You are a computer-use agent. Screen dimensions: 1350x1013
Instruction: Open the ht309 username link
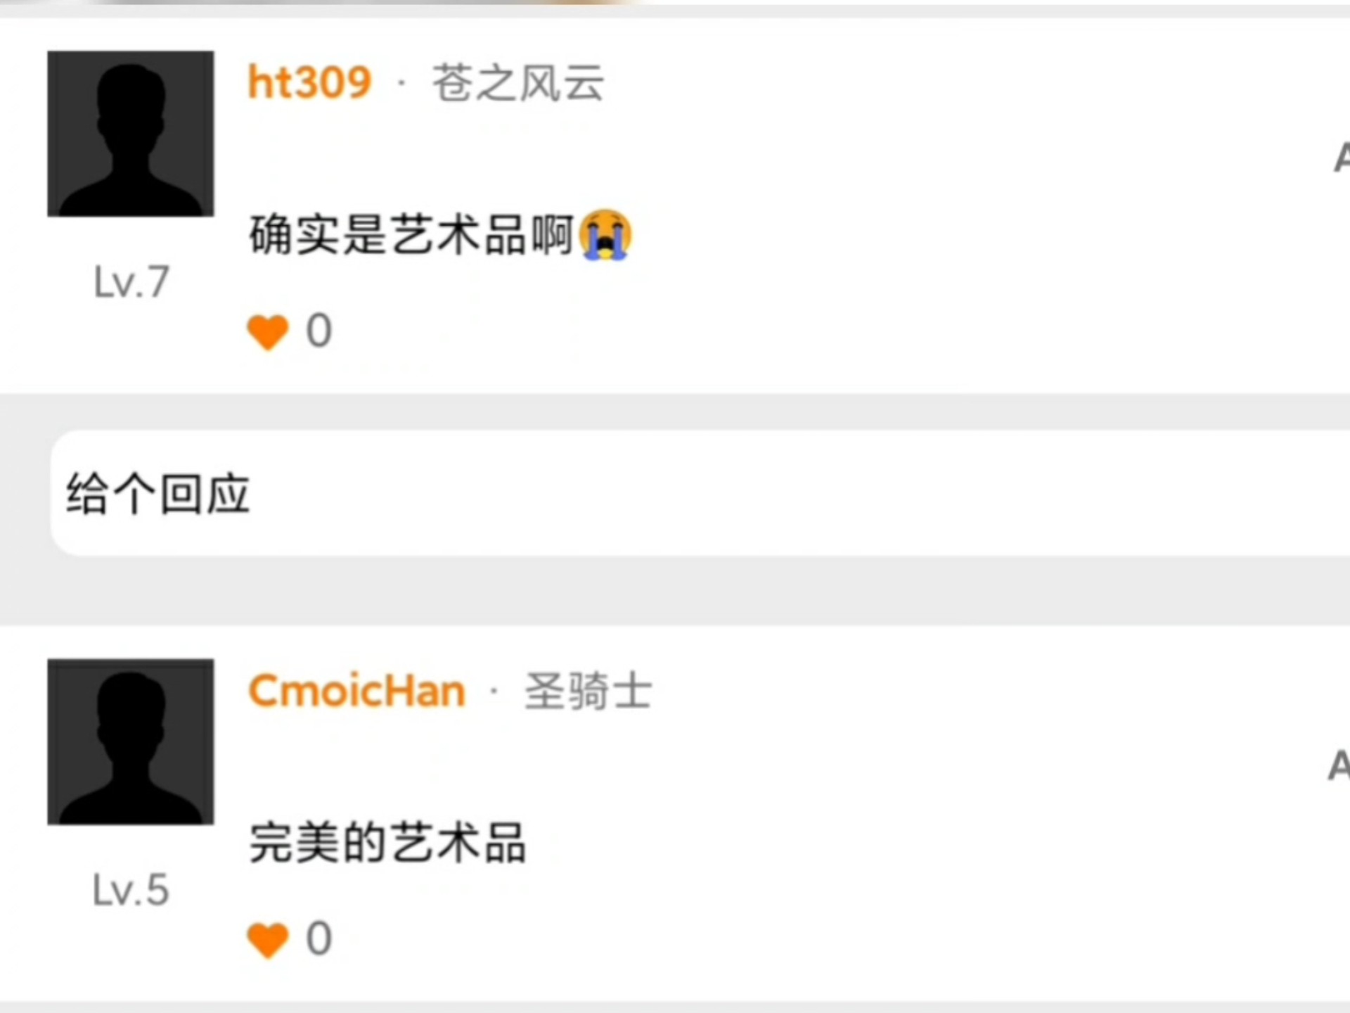click(x=309, y=82)
